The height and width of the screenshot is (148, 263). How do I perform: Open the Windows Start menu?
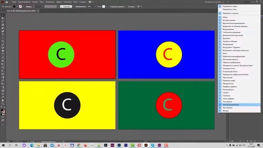click(x=3, y=145)
